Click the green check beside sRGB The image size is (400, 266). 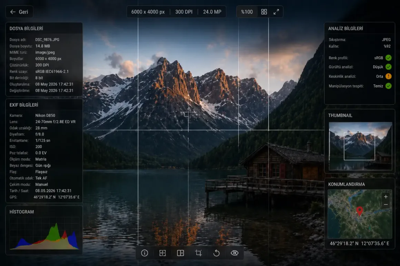388,58
